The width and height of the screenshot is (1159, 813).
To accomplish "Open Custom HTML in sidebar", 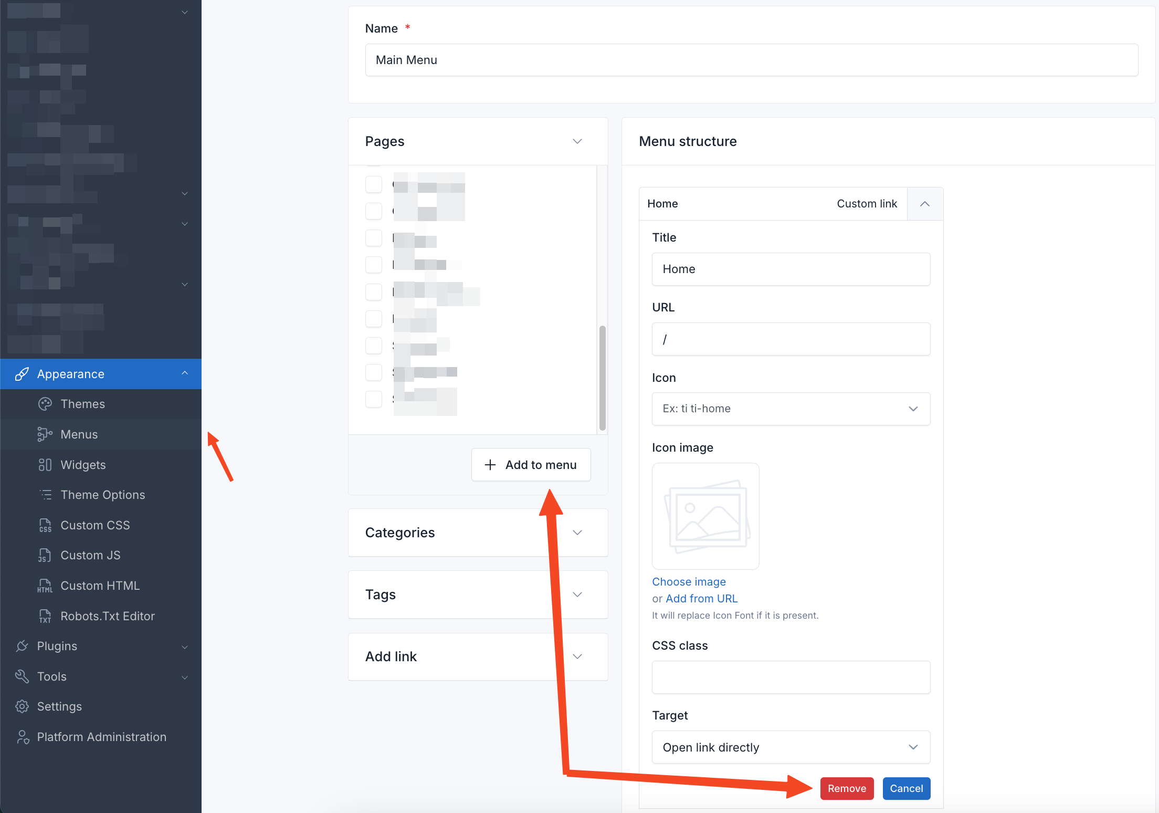I will point(101,586).
